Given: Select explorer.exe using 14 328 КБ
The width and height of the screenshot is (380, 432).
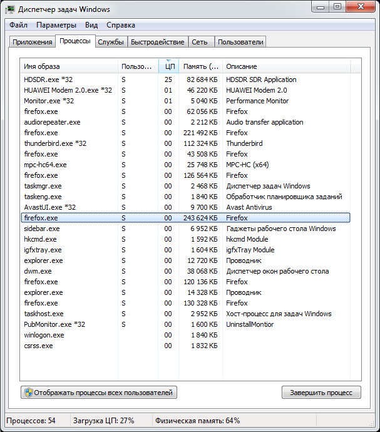Looking at the screenshot, I should coord(185,292).
